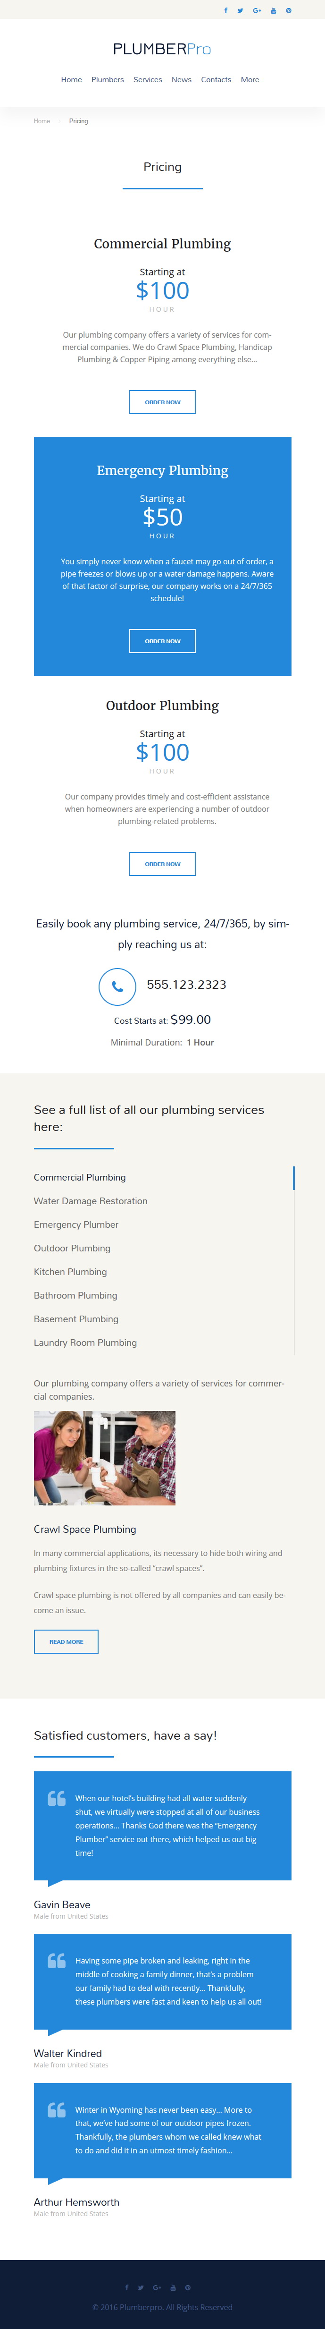Click Order Now under Commercial Plumbing

tap(162, 402)
